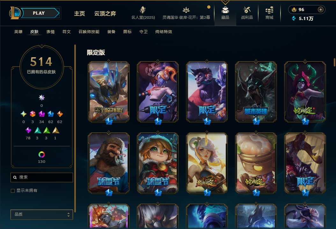Go to 云顶之弈 page
The height and width of the screenshot is (229, 336).
105,13
